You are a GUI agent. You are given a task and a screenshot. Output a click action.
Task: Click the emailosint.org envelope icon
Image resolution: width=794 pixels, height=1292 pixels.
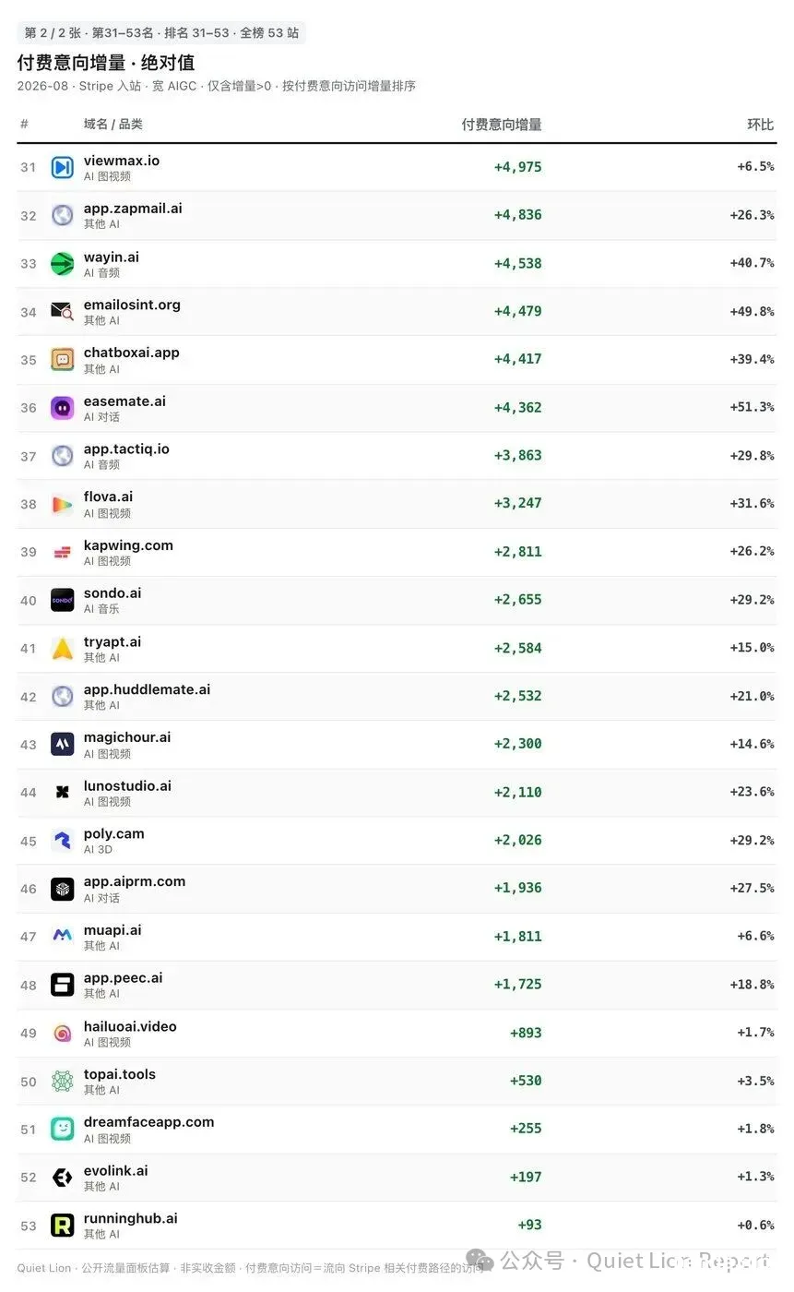click(63, 311)
